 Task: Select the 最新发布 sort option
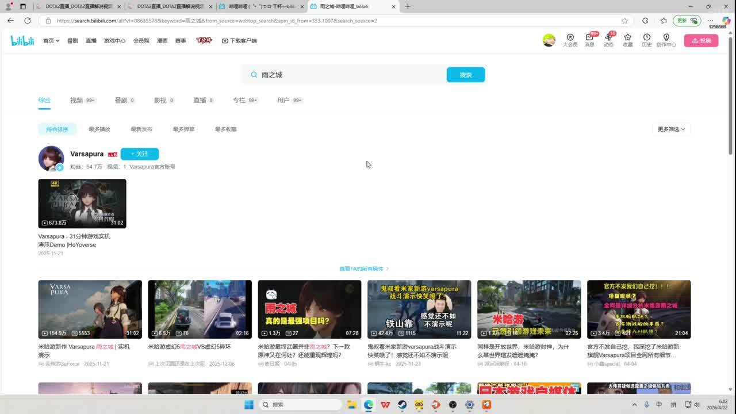coord(141,129)
